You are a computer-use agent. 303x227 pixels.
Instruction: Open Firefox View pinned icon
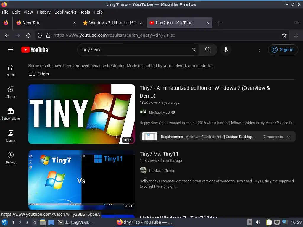pyautogui.click(x=6, y=23)
